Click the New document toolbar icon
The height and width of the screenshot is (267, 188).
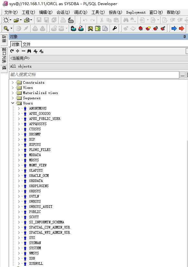pyautogui.click(x=6, y=20)
